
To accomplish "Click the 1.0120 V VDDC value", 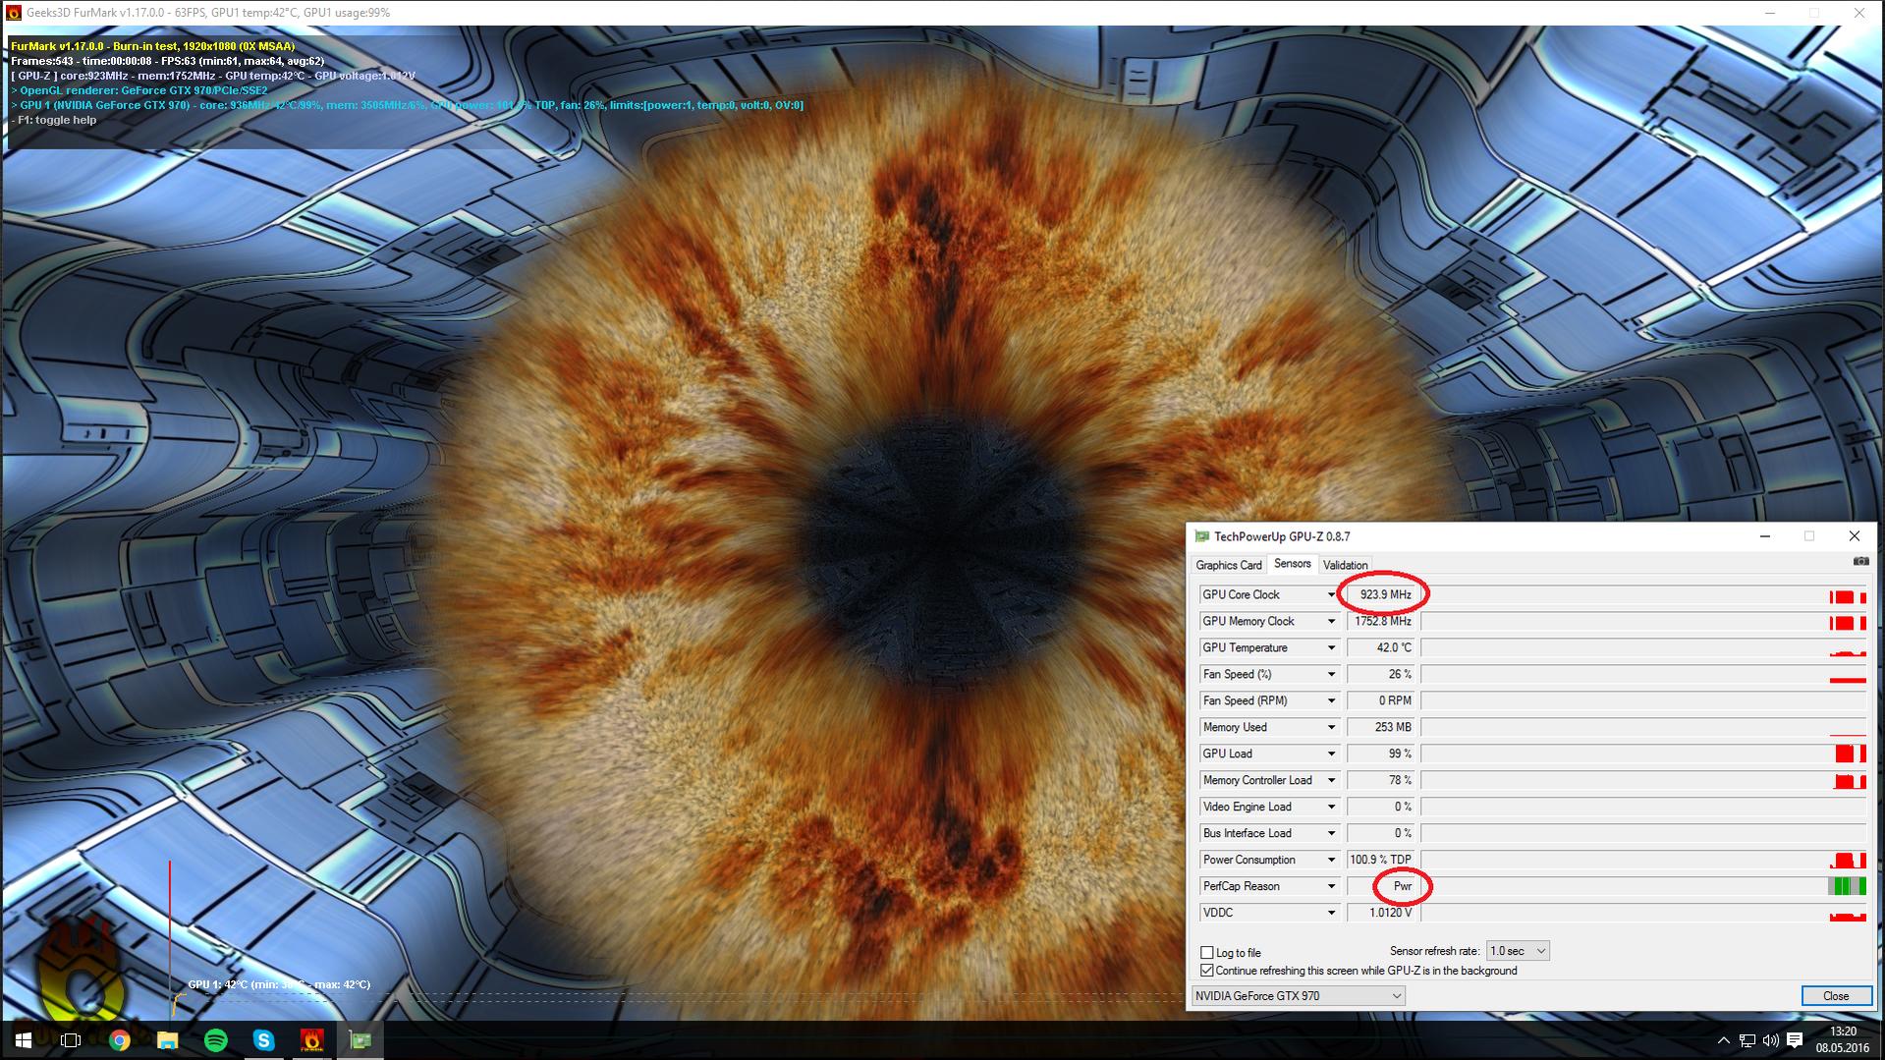I will point(1381,914).
